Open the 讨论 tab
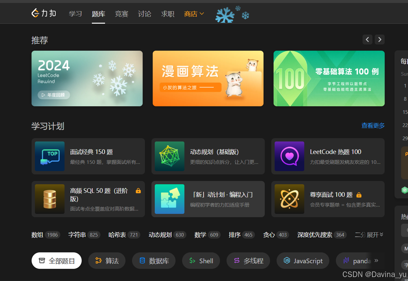The width and height of the screenshot is (408, 281). pos(145,14)
